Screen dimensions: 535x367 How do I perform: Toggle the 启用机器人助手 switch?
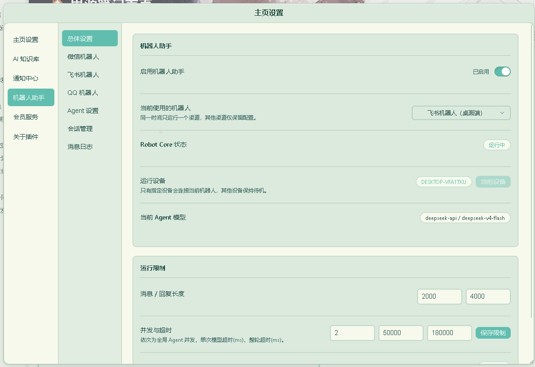click(502, 72)
